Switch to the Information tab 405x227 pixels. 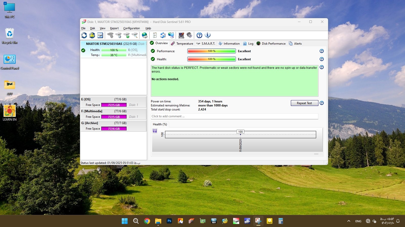tap(229, 43)
